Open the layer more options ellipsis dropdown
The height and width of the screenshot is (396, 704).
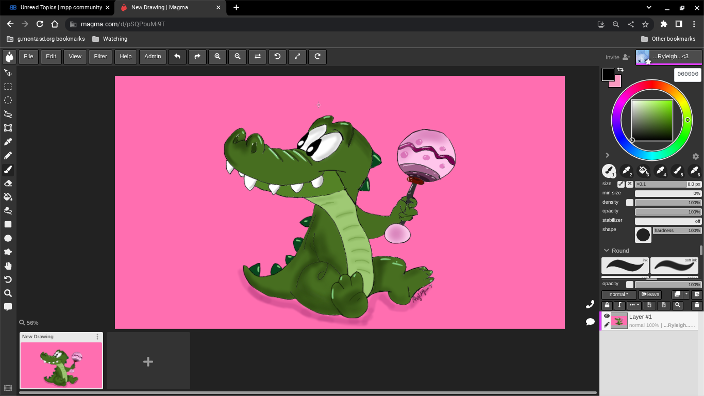pos(634,305)
